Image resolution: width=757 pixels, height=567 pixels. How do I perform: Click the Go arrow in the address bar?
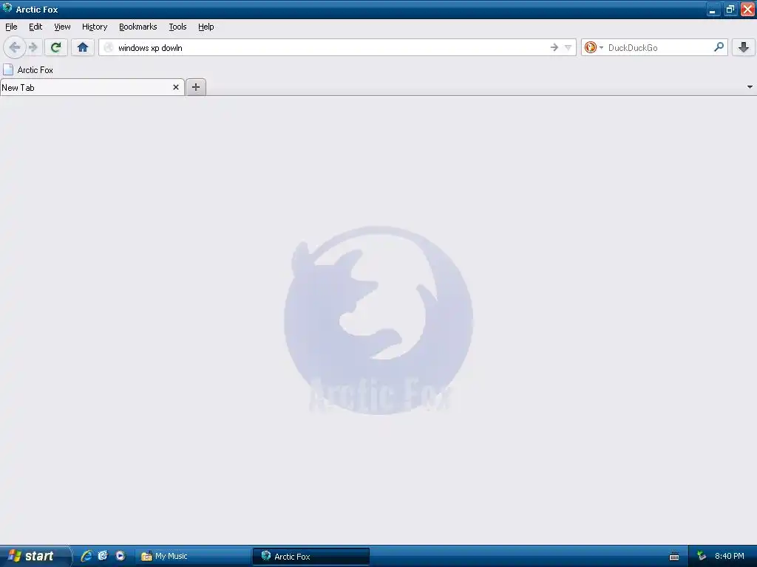click(x=554, y=47)
